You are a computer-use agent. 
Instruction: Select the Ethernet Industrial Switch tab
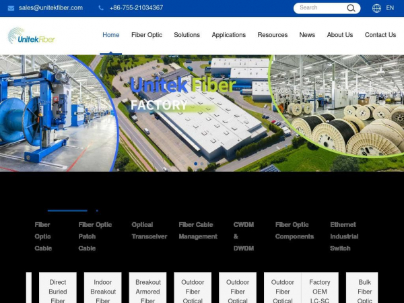[x=344, y=236]
